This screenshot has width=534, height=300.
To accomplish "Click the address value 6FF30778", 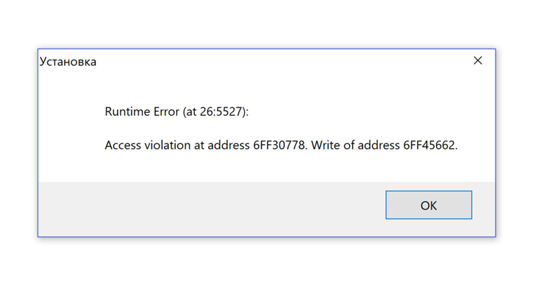I will click(277, 146).
